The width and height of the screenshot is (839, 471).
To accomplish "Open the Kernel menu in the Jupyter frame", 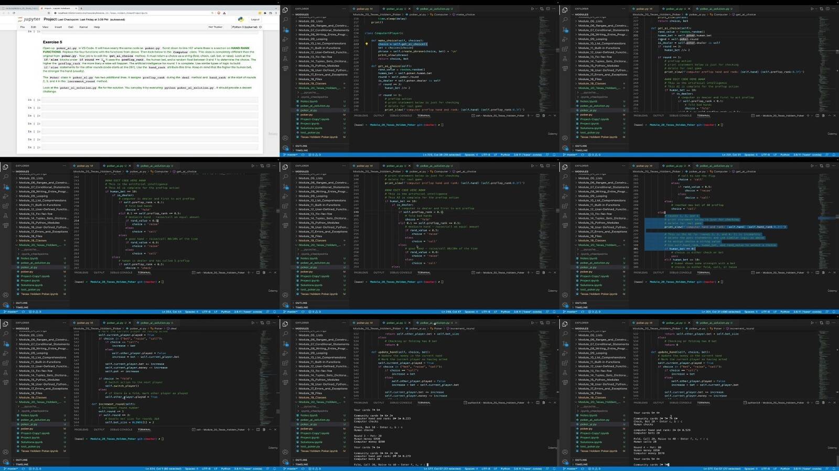I will click(83, 27).
